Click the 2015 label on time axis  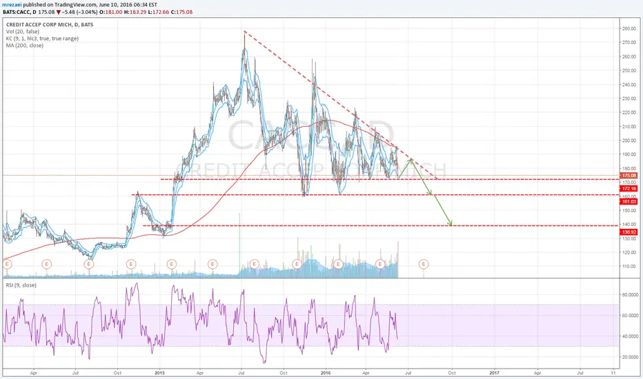coord(159,373)
